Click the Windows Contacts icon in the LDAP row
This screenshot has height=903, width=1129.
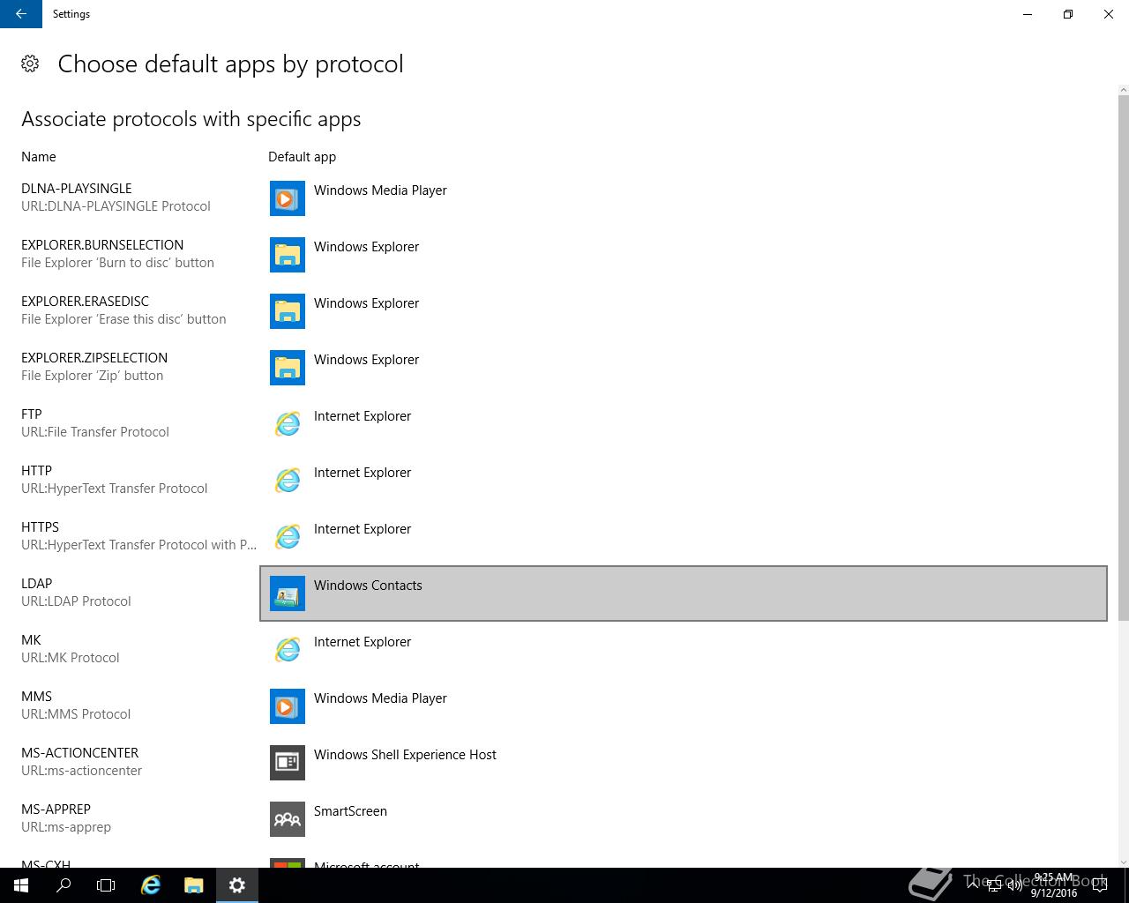pos(288,593)
